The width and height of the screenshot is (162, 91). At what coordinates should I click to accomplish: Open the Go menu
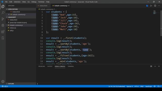point(29,2)
